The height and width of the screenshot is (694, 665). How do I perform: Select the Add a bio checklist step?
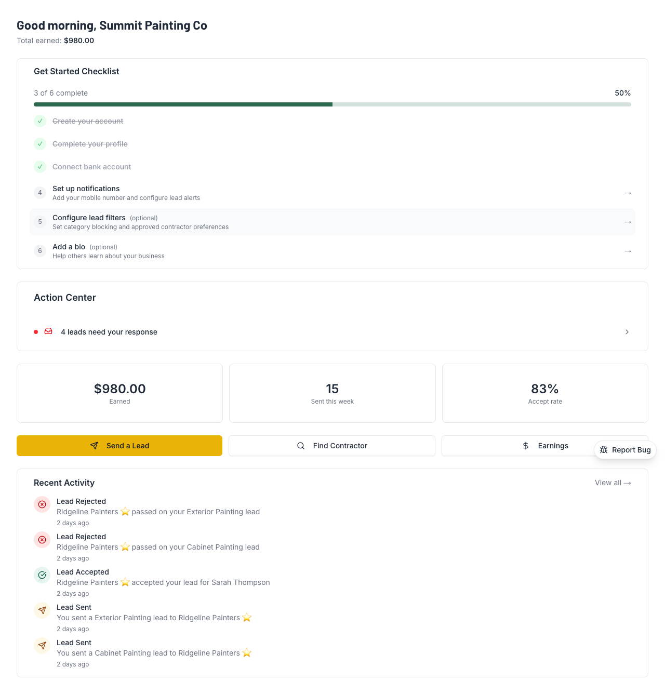(x=332, y=251)
